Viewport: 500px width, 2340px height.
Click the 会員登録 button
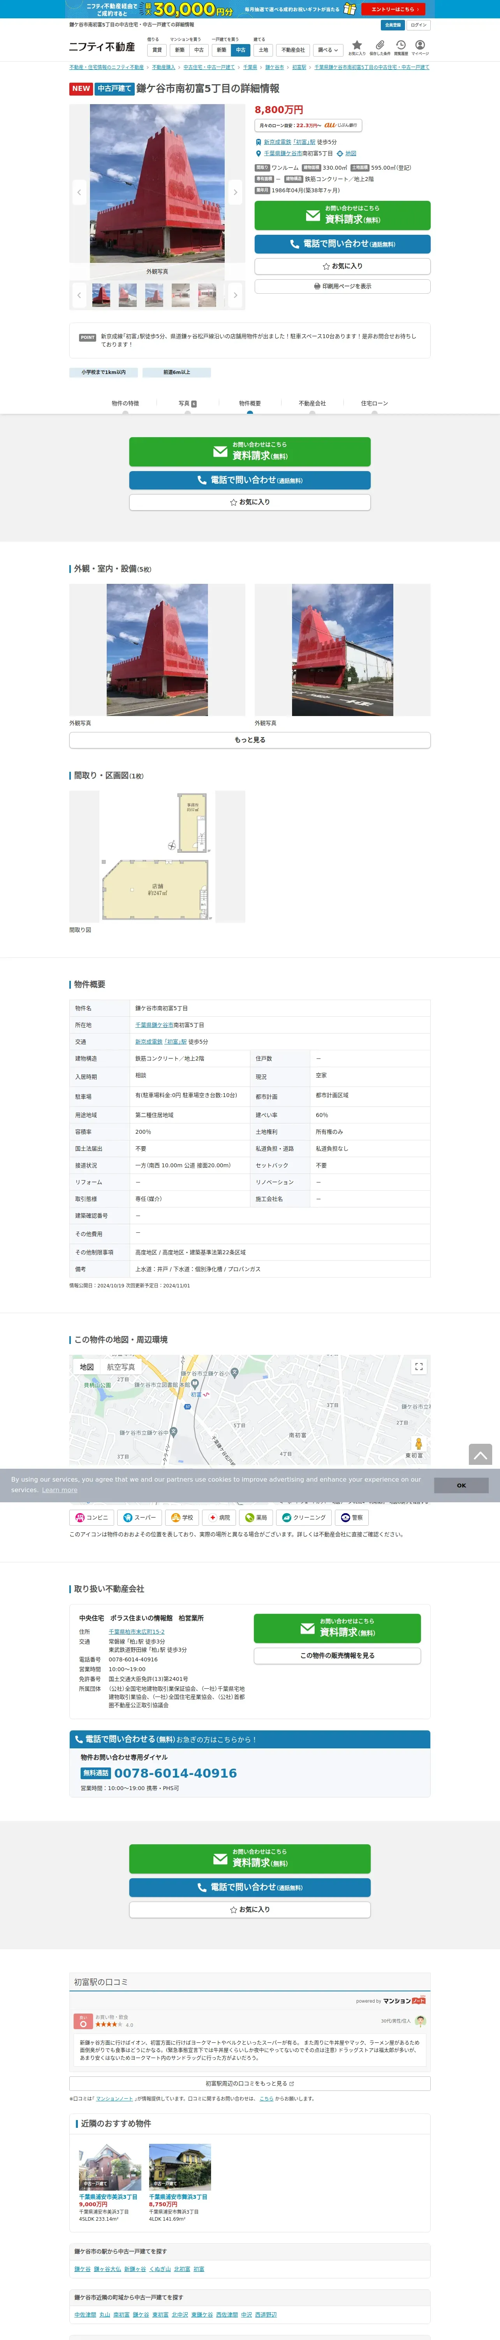click(393, 25)
